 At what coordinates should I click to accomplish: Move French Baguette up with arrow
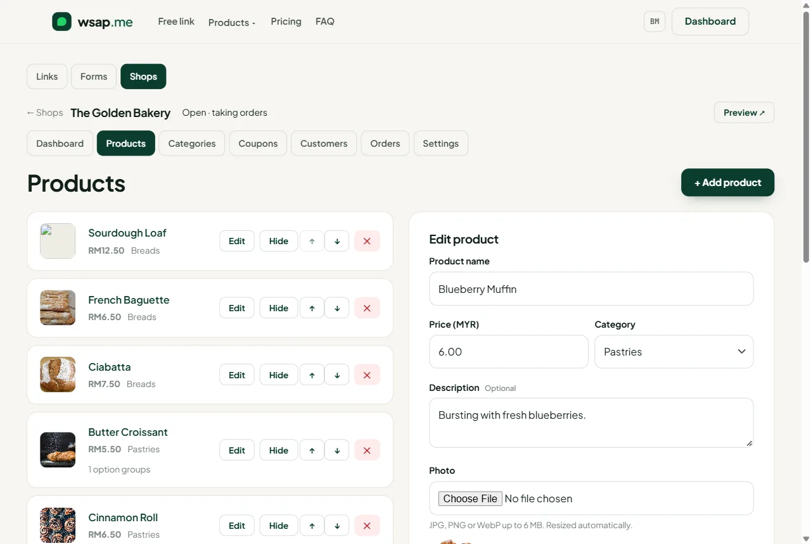pos(312,308)
